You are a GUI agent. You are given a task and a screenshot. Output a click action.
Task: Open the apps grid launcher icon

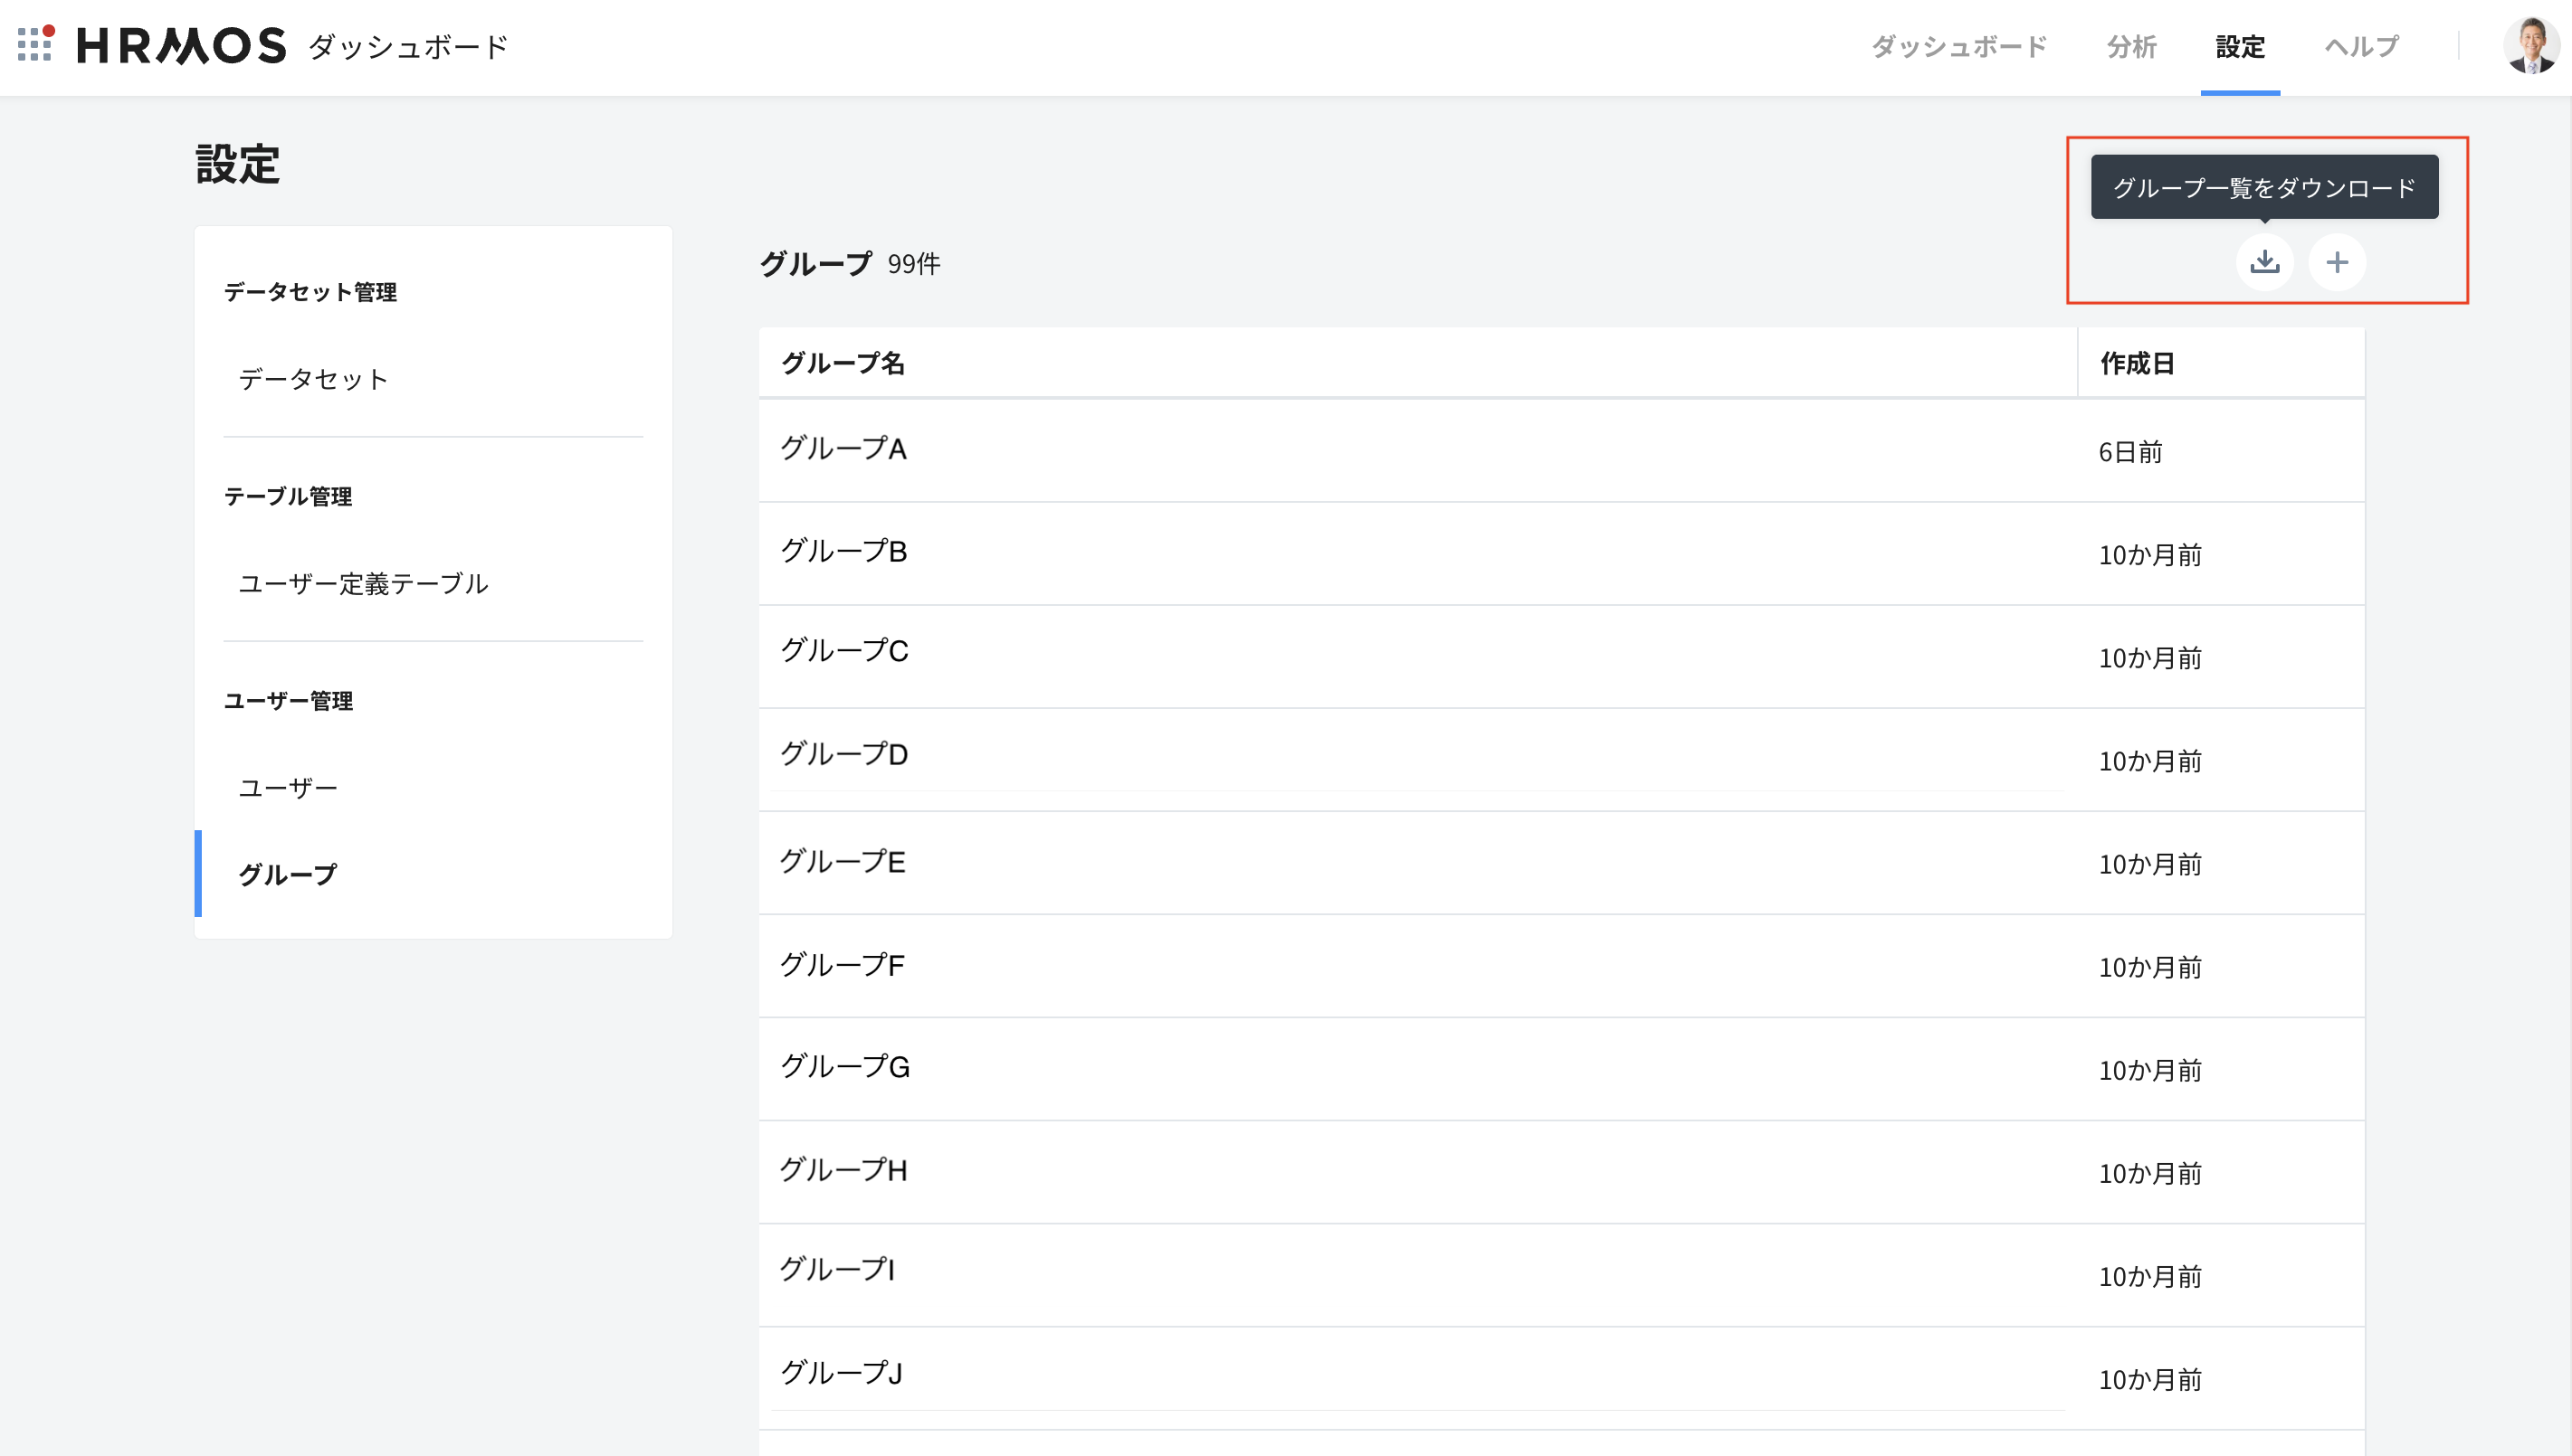pyautogui.click(x=36, y=44)
